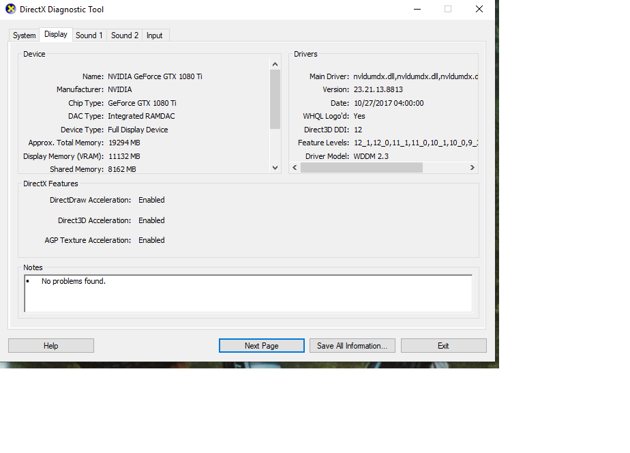The image size is (630, 453).
Task: Close the DirectX Diagnostic Tool window
Action: click(479, 9)
